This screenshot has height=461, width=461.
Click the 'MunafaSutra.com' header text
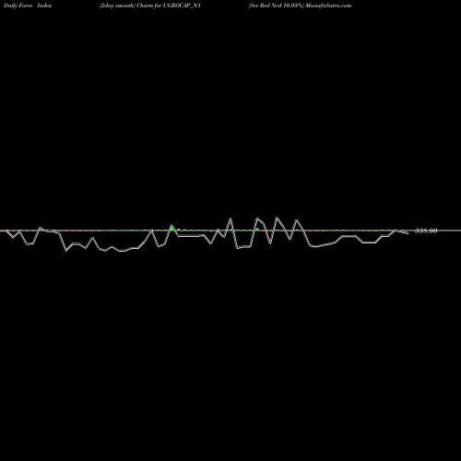click(328, 6)
